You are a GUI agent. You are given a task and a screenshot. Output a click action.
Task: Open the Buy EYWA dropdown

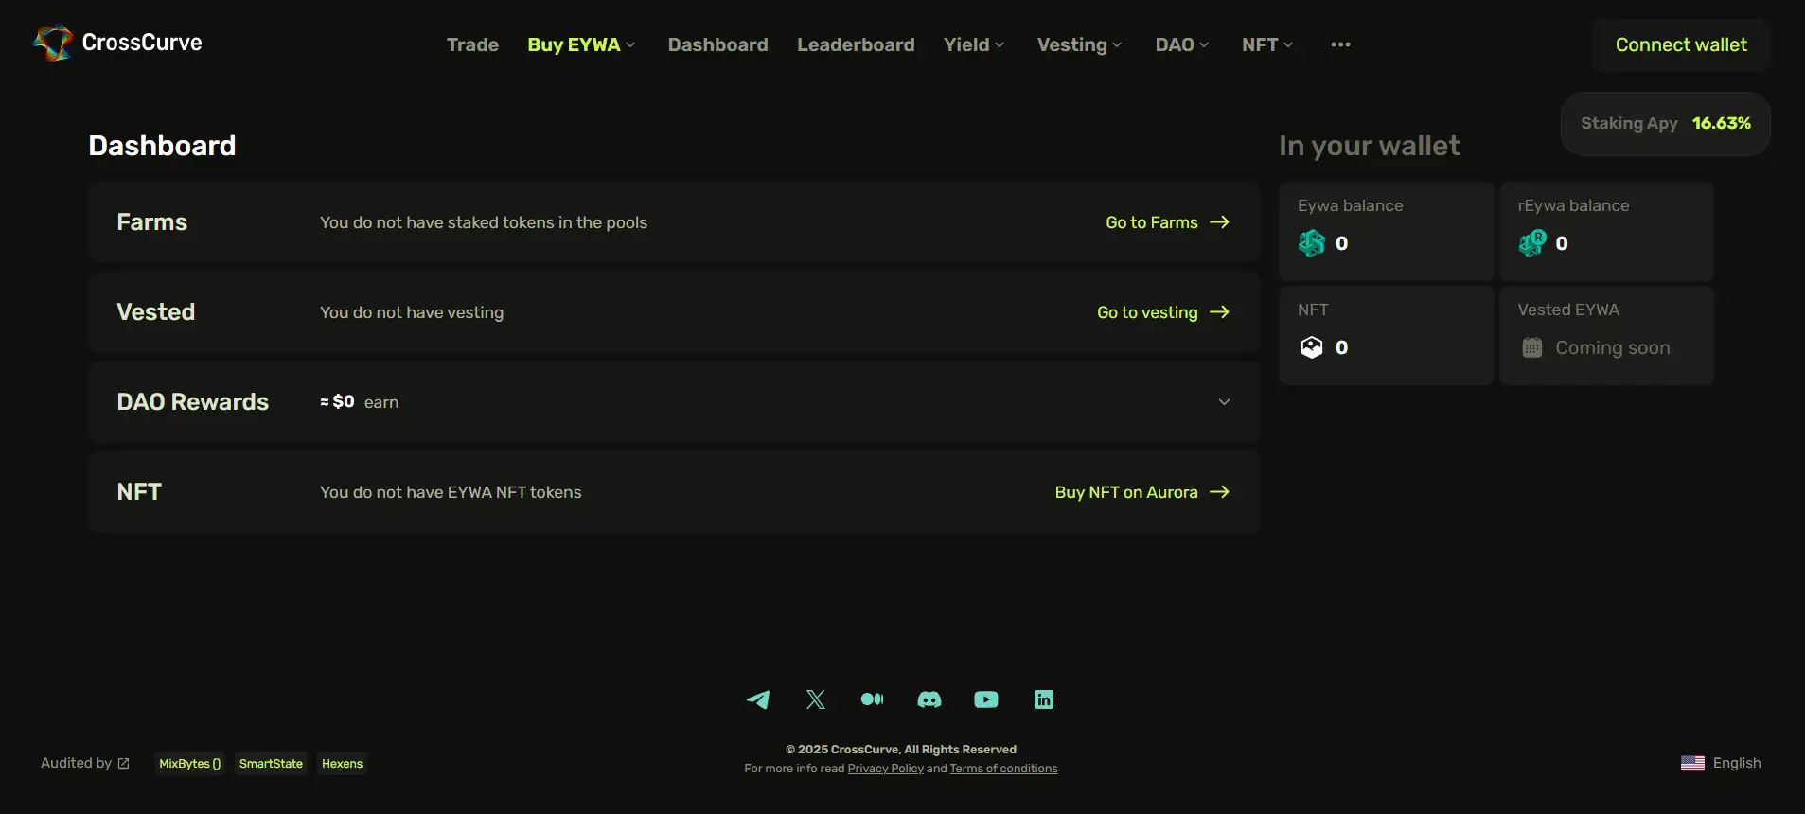581,44
